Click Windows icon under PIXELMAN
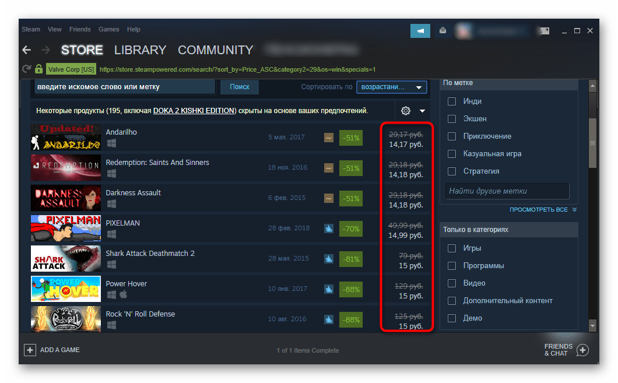The height and width of the screenshot is (383, 618). click(x=111, y=234)
